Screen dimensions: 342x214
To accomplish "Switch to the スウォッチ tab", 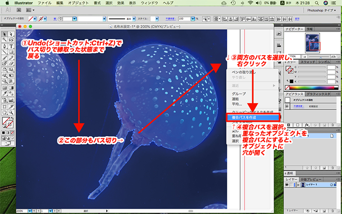I will (x=308, y=62).
